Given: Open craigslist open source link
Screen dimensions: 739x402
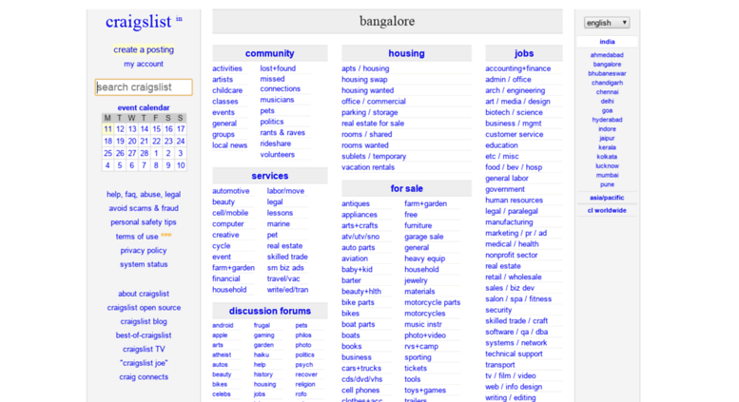Looking at the screenshot, I should 144,307.
